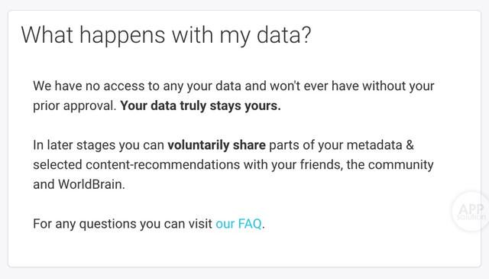Open the 'our FAQ' link

click(x=238, y=224)
